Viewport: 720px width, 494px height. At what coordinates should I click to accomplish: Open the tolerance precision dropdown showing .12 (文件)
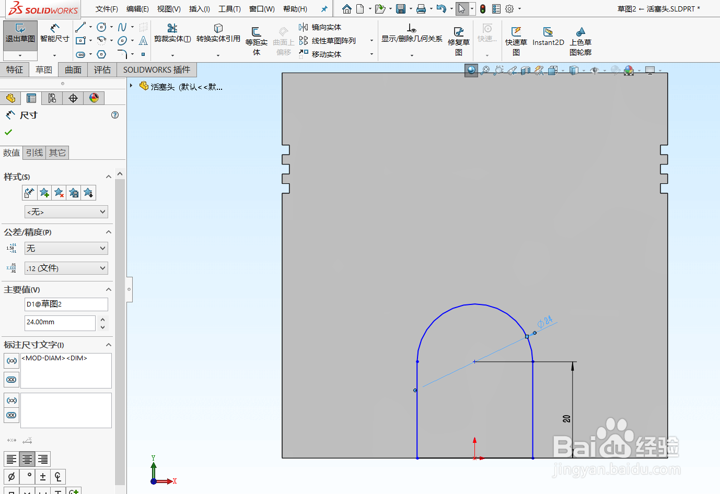pyautogui.click(x=66, y=268)
